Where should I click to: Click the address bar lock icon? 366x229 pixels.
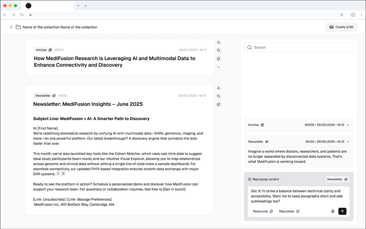[x=30, y=15]
